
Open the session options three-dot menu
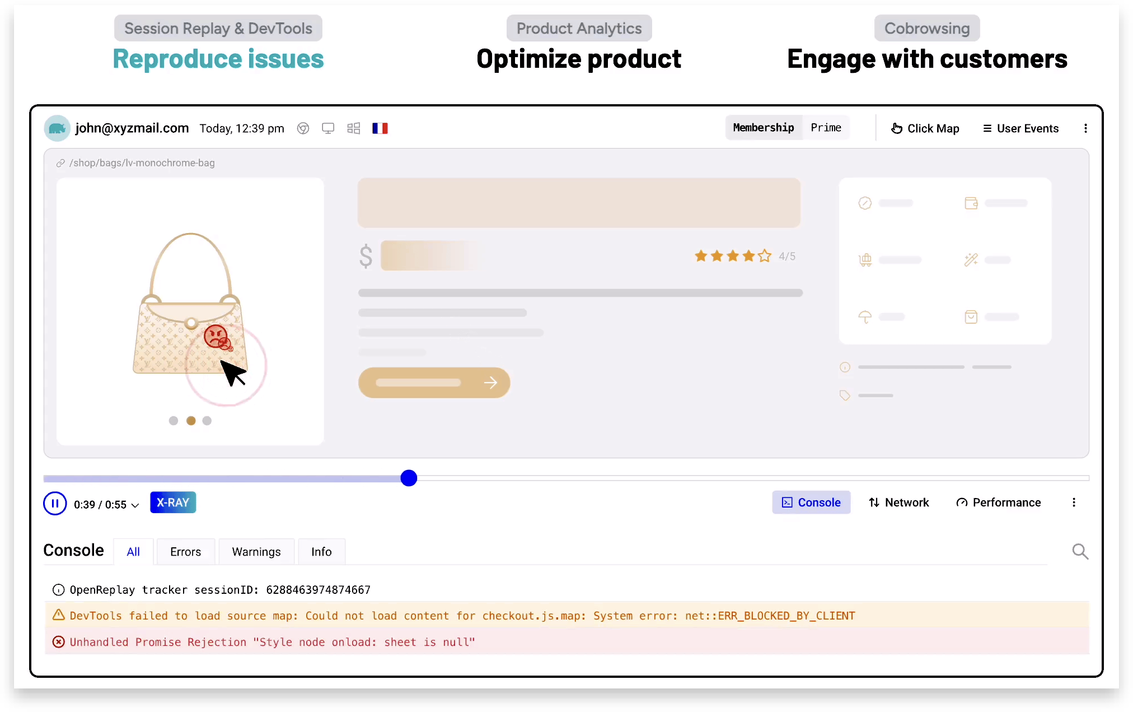click(1085, 128)
